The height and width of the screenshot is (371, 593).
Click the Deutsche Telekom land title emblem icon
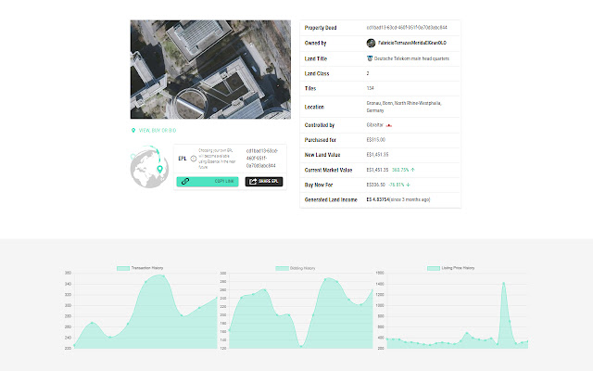(x=370, y=58)
